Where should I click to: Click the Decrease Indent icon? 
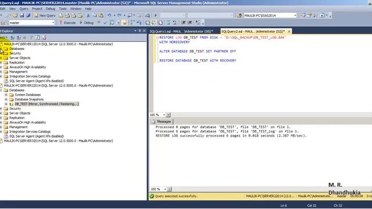coord(184,23)
